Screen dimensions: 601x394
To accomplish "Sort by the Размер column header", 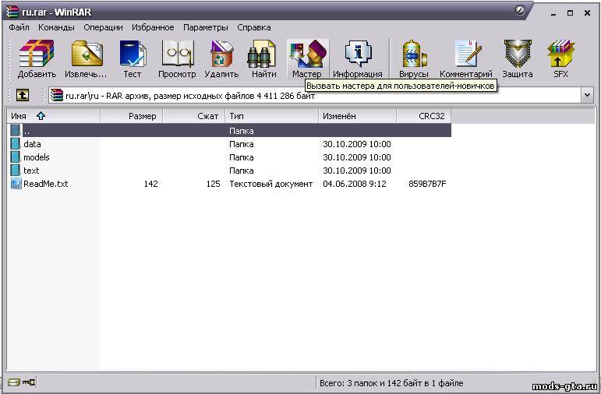I will click(132, 116).
